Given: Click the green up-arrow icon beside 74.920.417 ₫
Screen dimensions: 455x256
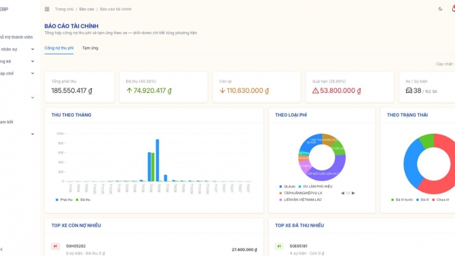Looking at the screenshot, I should pos(129,90).
